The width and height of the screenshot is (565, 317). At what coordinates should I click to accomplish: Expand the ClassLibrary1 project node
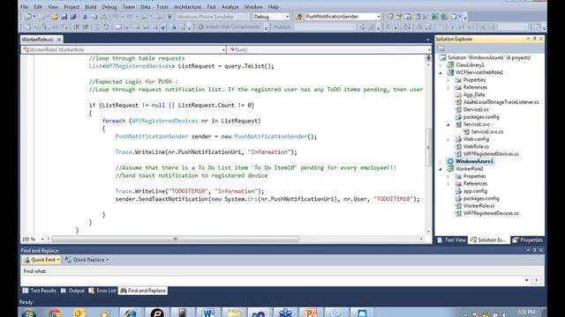pyautogui.click(x=441, y=65)
